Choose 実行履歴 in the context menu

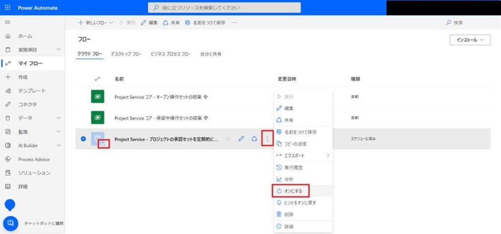point(303,167)
